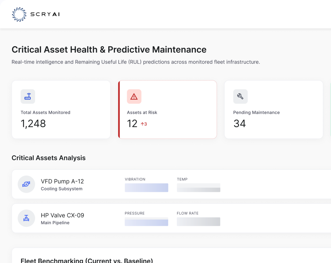Open the Assets at Risk card
Screen dimensions: 331x263
coord(167,109)
